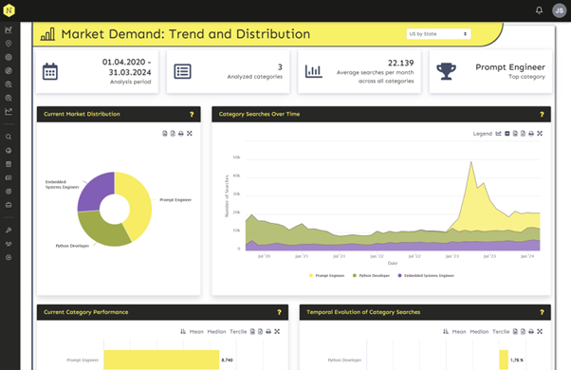
Task: Select Mean in Current Category Performance
Action: click(196, 332)
